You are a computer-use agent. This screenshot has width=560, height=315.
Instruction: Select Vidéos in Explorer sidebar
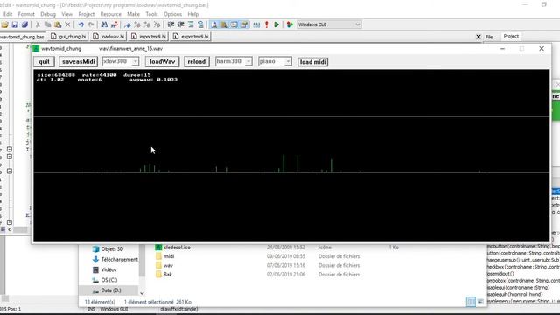tap(104, 269)
